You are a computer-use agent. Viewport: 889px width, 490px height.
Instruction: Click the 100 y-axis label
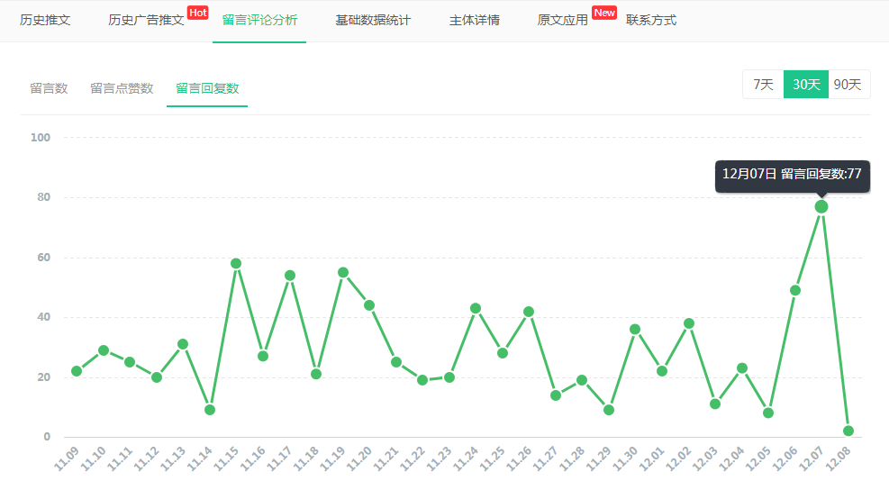tap(41, 138)
